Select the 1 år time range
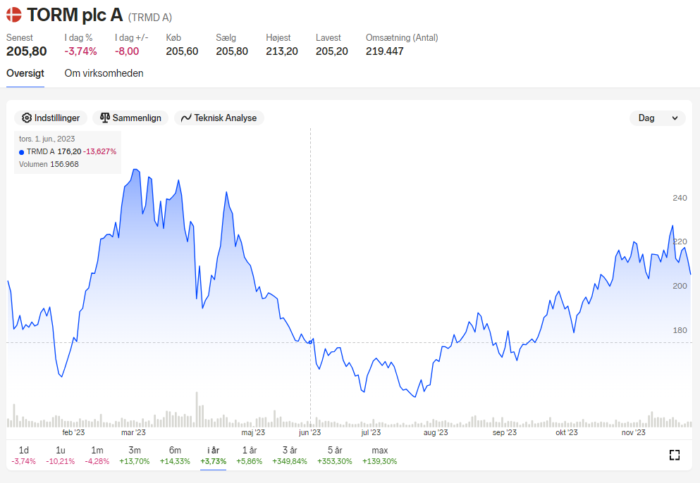 click(249, 456)
